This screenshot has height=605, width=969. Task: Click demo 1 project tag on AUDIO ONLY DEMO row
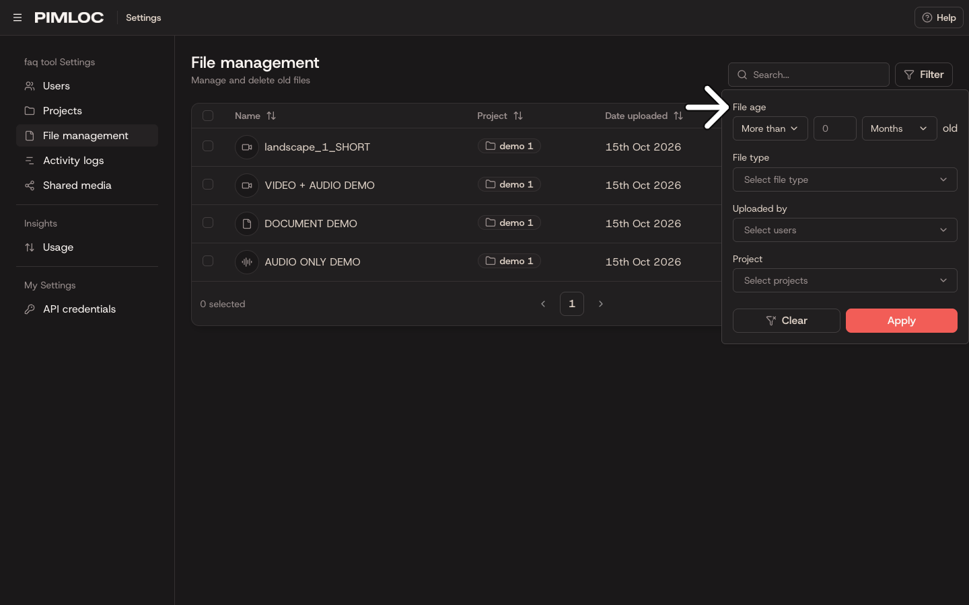click(509, 261)
